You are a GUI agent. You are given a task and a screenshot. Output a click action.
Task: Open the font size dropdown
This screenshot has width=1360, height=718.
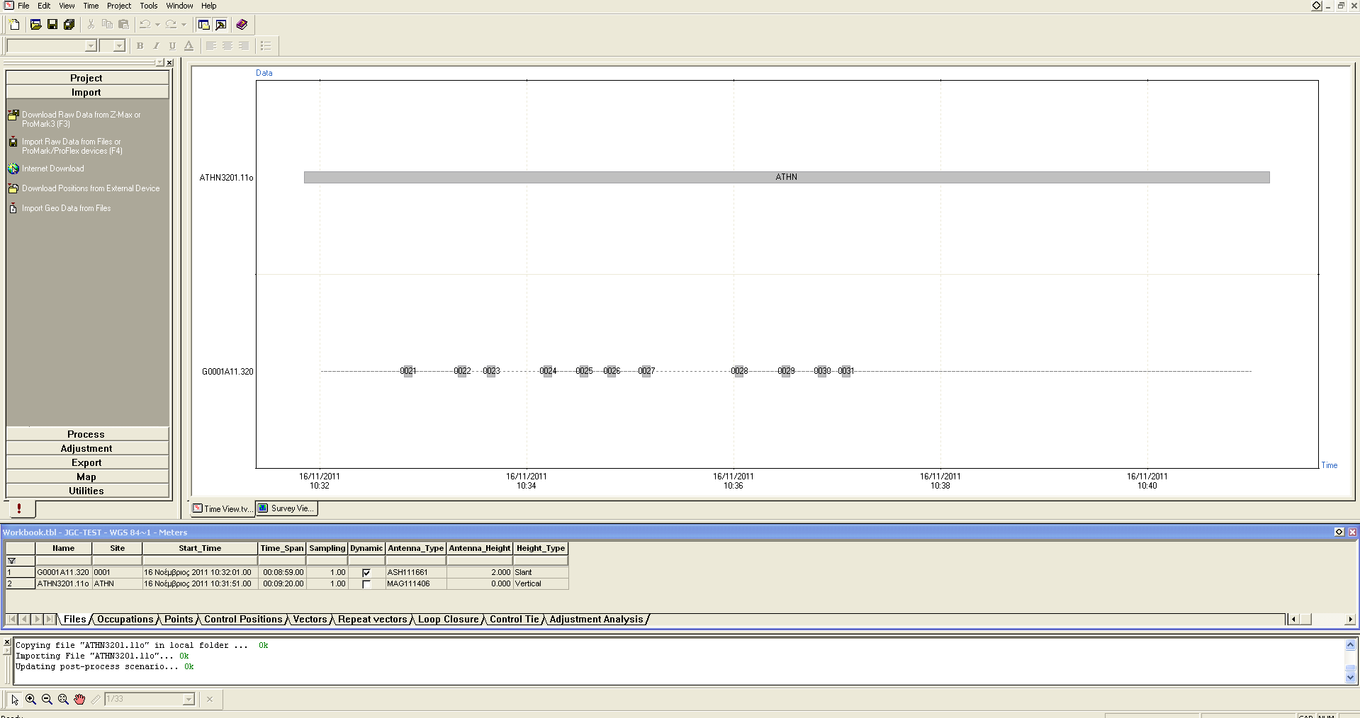(x=119, y=46)
